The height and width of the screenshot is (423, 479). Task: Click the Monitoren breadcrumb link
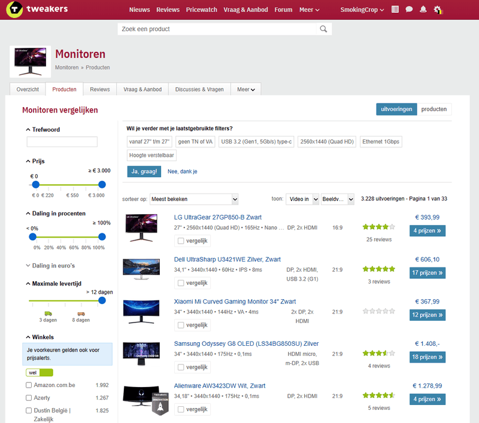[66, 68]
